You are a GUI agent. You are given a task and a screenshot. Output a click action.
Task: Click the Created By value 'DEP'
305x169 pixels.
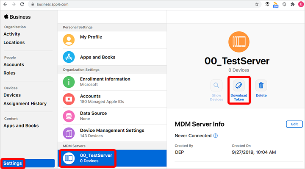(x=179, y=152)
